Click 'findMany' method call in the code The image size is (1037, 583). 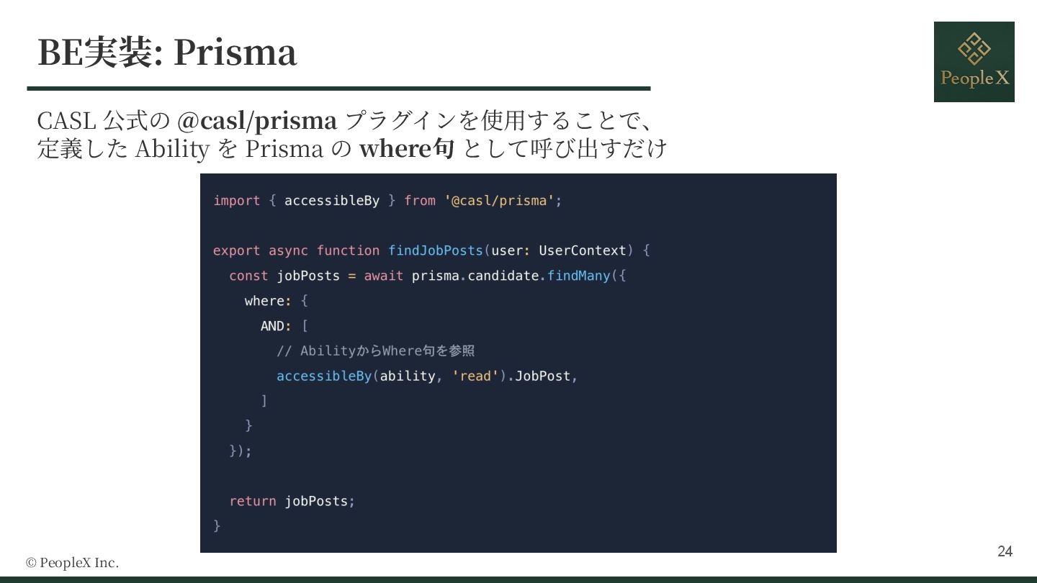(578, 276)
